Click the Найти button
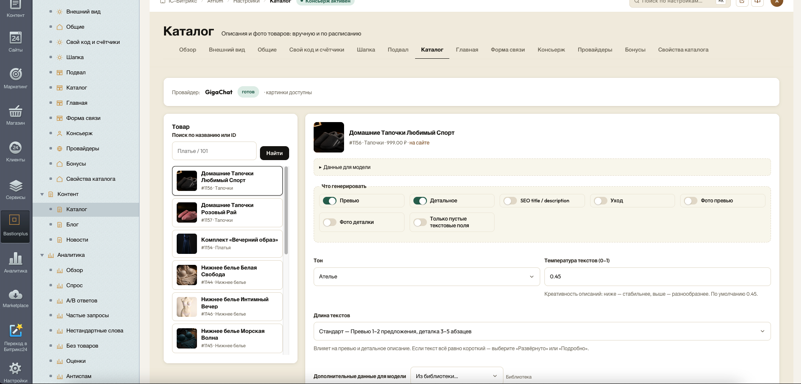 274,153
